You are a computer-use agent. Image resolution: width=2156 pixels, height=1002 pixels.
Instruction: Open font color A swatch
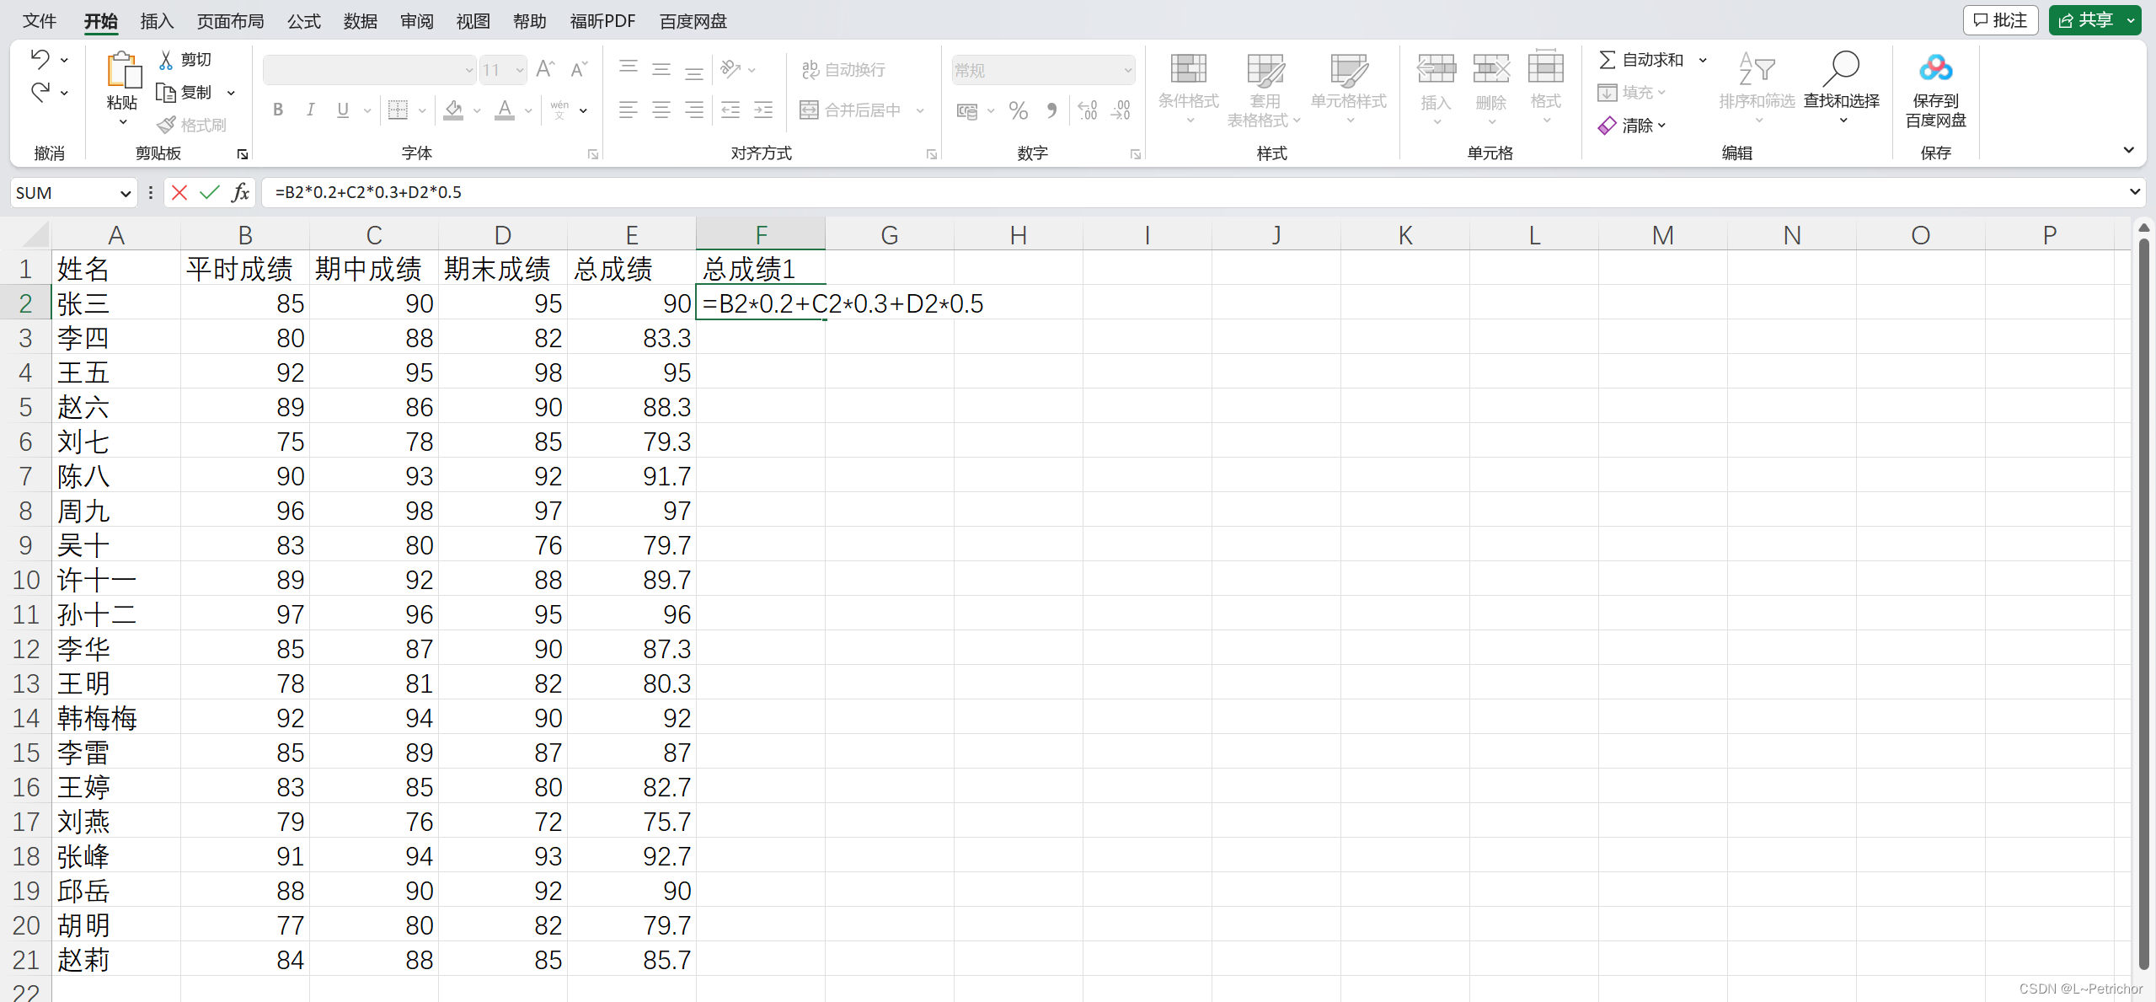[x=505, y=110]
